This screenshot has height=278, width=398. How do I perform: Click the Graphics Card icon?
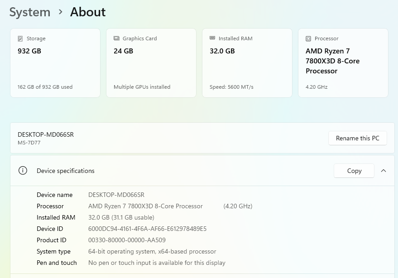116,39
